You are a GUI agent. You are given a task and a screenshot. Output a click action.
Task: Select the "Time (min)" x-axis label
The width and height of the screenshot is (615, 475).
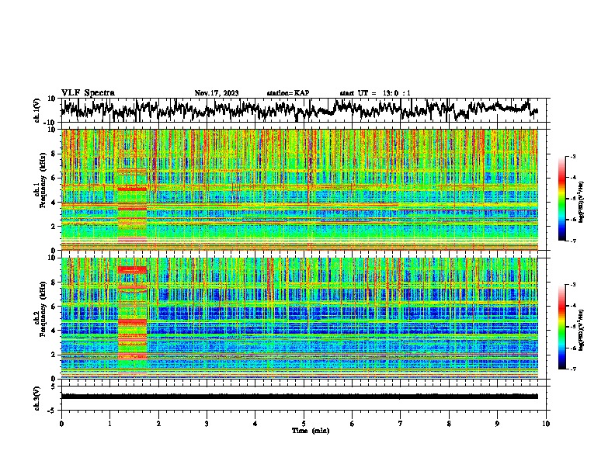[311, 431]
